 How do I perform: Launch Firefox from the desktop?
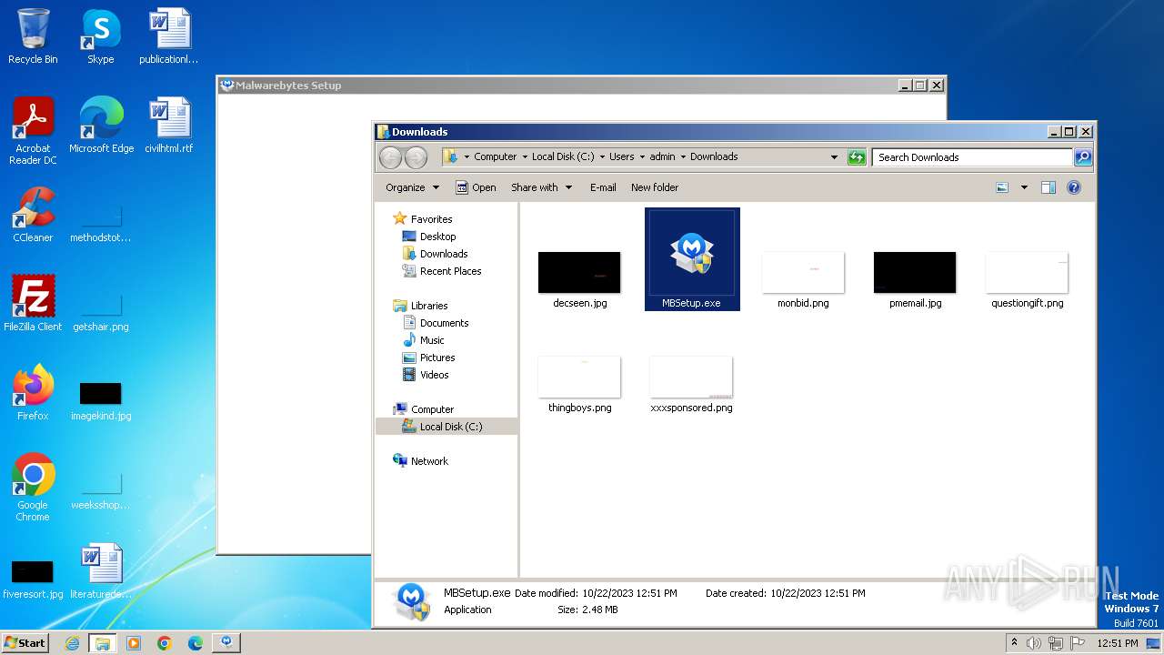[33, 393]
